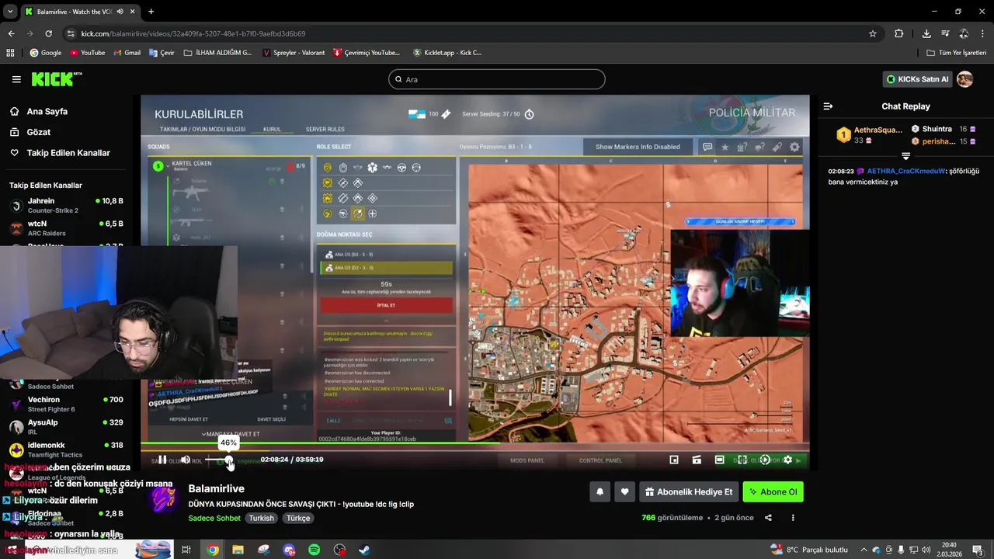The height and width of the screenshot is (559, 994).
Task: Open idlemonkk Teamfight Tactics channel
Action: click(66, 450)
